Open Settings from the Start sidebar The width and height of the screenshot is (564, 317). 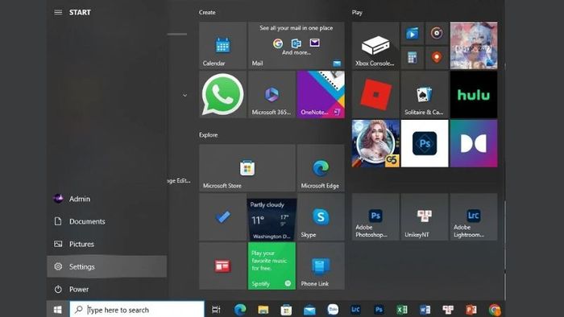tap(107, 266)
